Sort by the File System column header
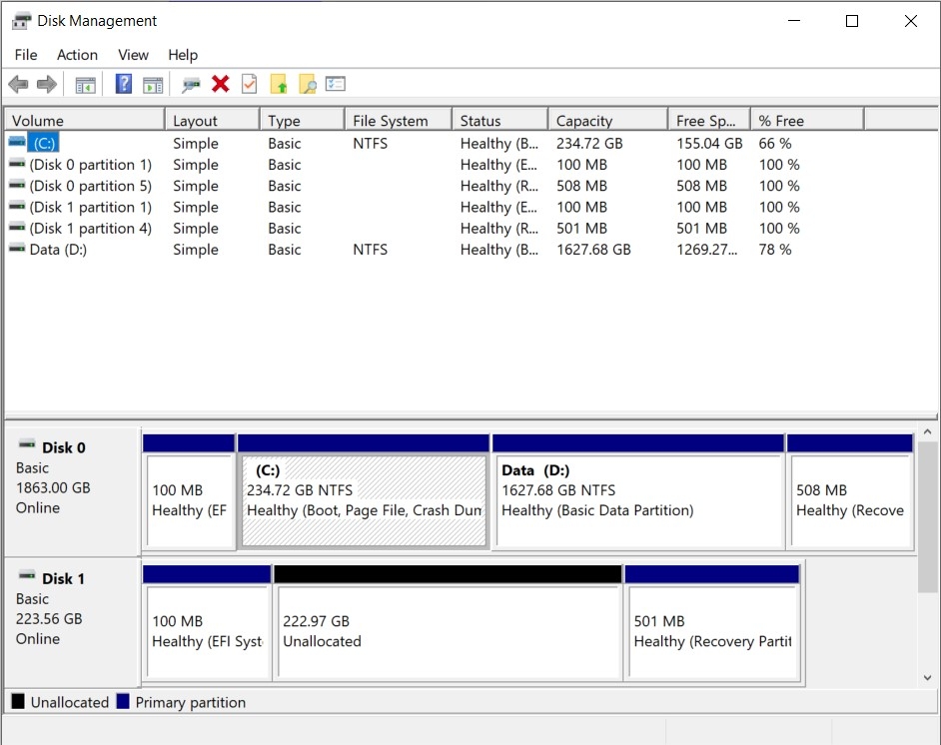 pyautogui.click(x=399, y=120)
